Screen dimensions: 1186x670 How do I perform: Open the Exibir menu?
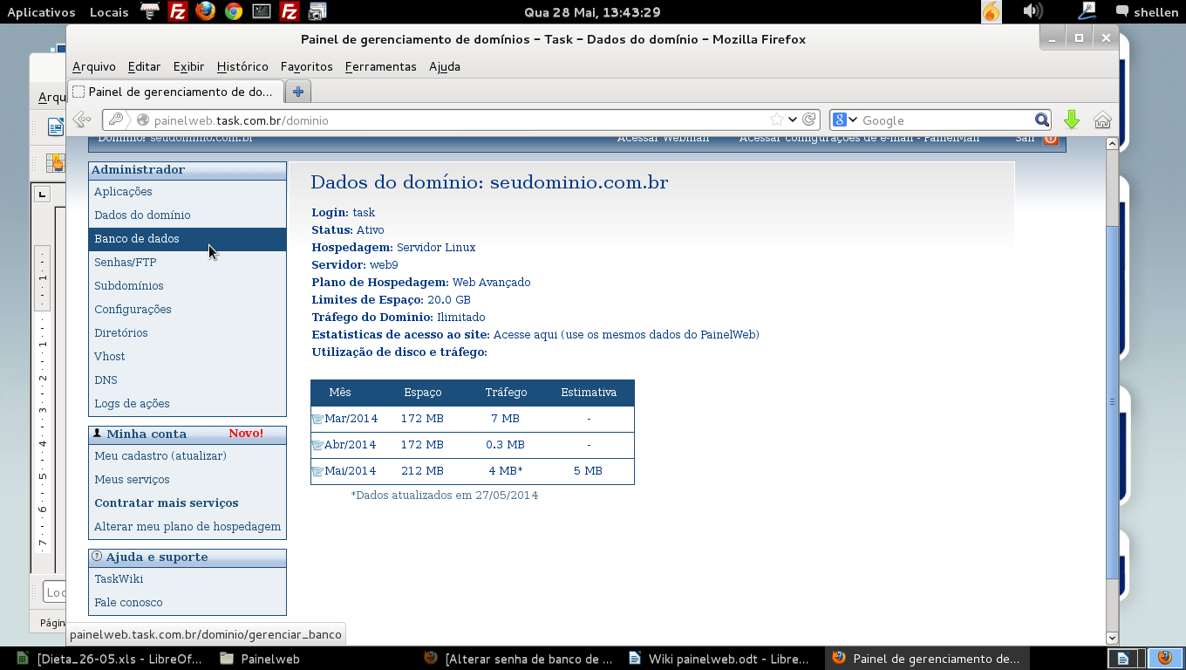pyautogui.click(x=188, y=66)
